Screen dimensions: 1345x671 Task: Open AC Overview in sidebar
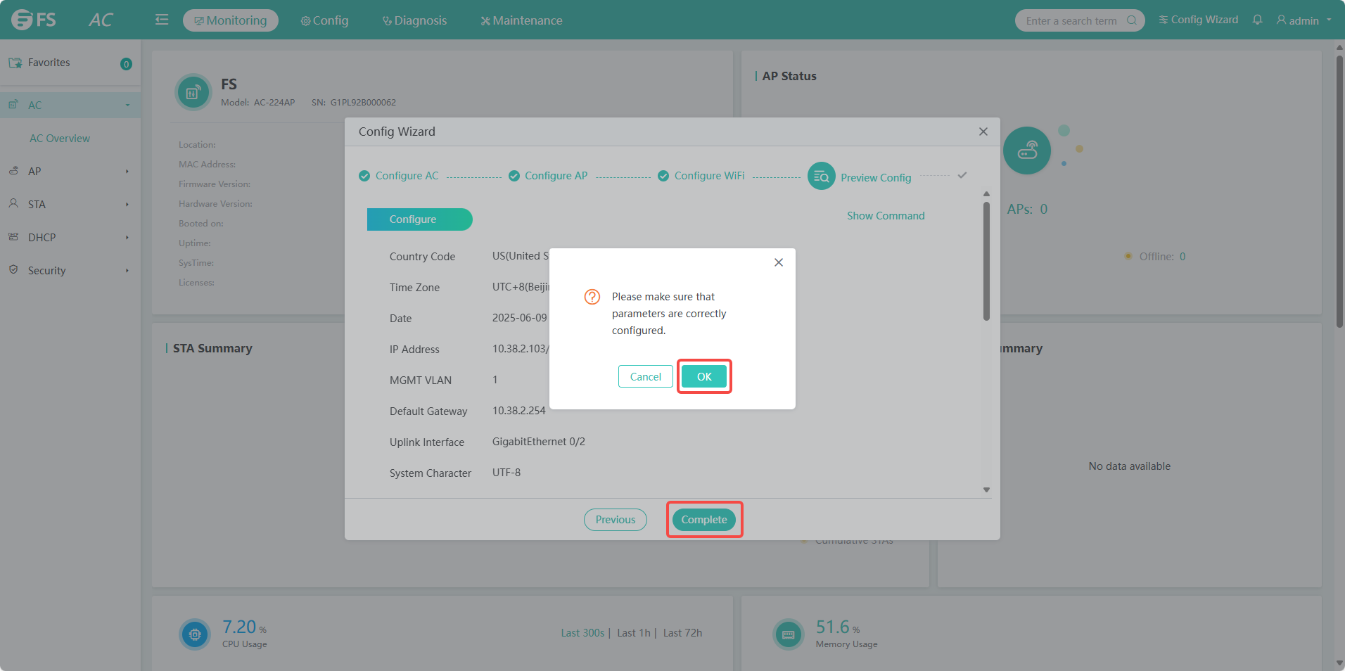click(60, 139)
